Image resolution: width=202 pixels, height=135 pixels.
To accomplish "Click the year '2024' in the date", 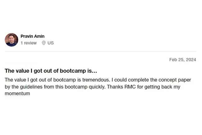I will pyautogui.click(x=191, y=60).
